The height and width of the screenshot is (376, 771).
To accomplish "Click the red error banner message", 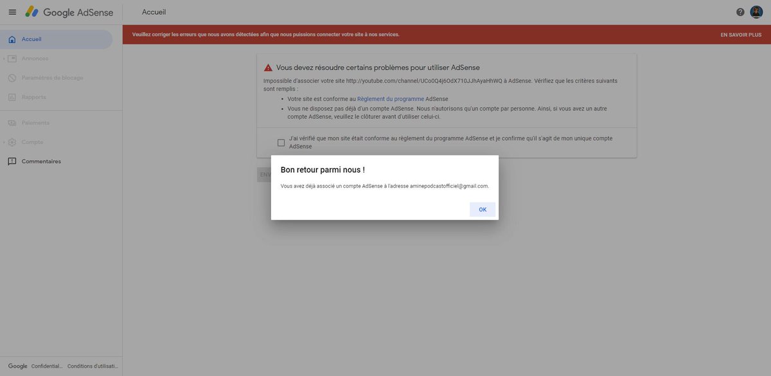I will pos(266,35).
